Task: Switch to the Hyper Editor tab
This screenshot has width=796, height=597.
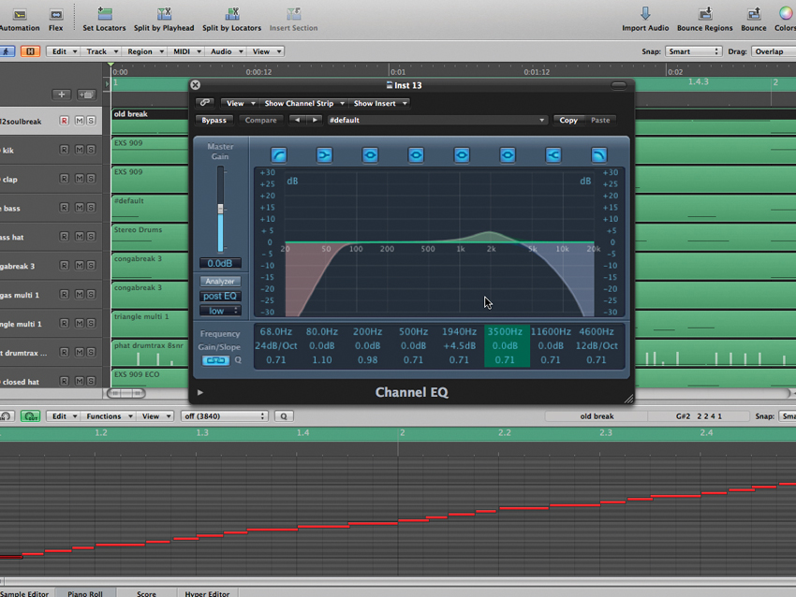Action: pos(207,593)
